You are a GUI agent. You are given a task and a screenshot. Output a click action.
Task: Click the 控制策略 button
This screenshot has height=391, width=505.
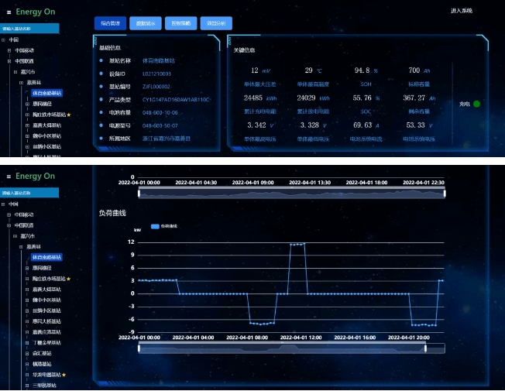click(x=180, y=23)
